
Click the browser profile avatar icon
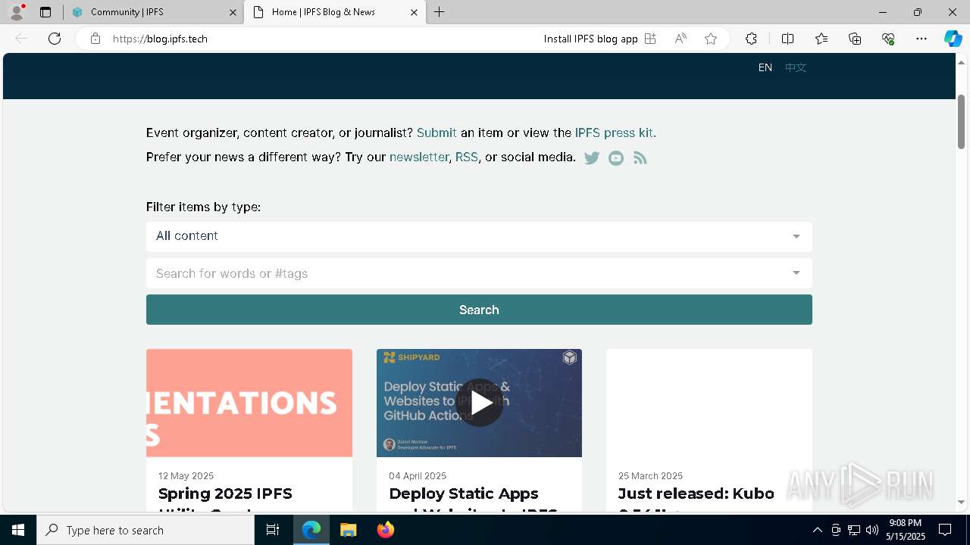click(17, 12)
